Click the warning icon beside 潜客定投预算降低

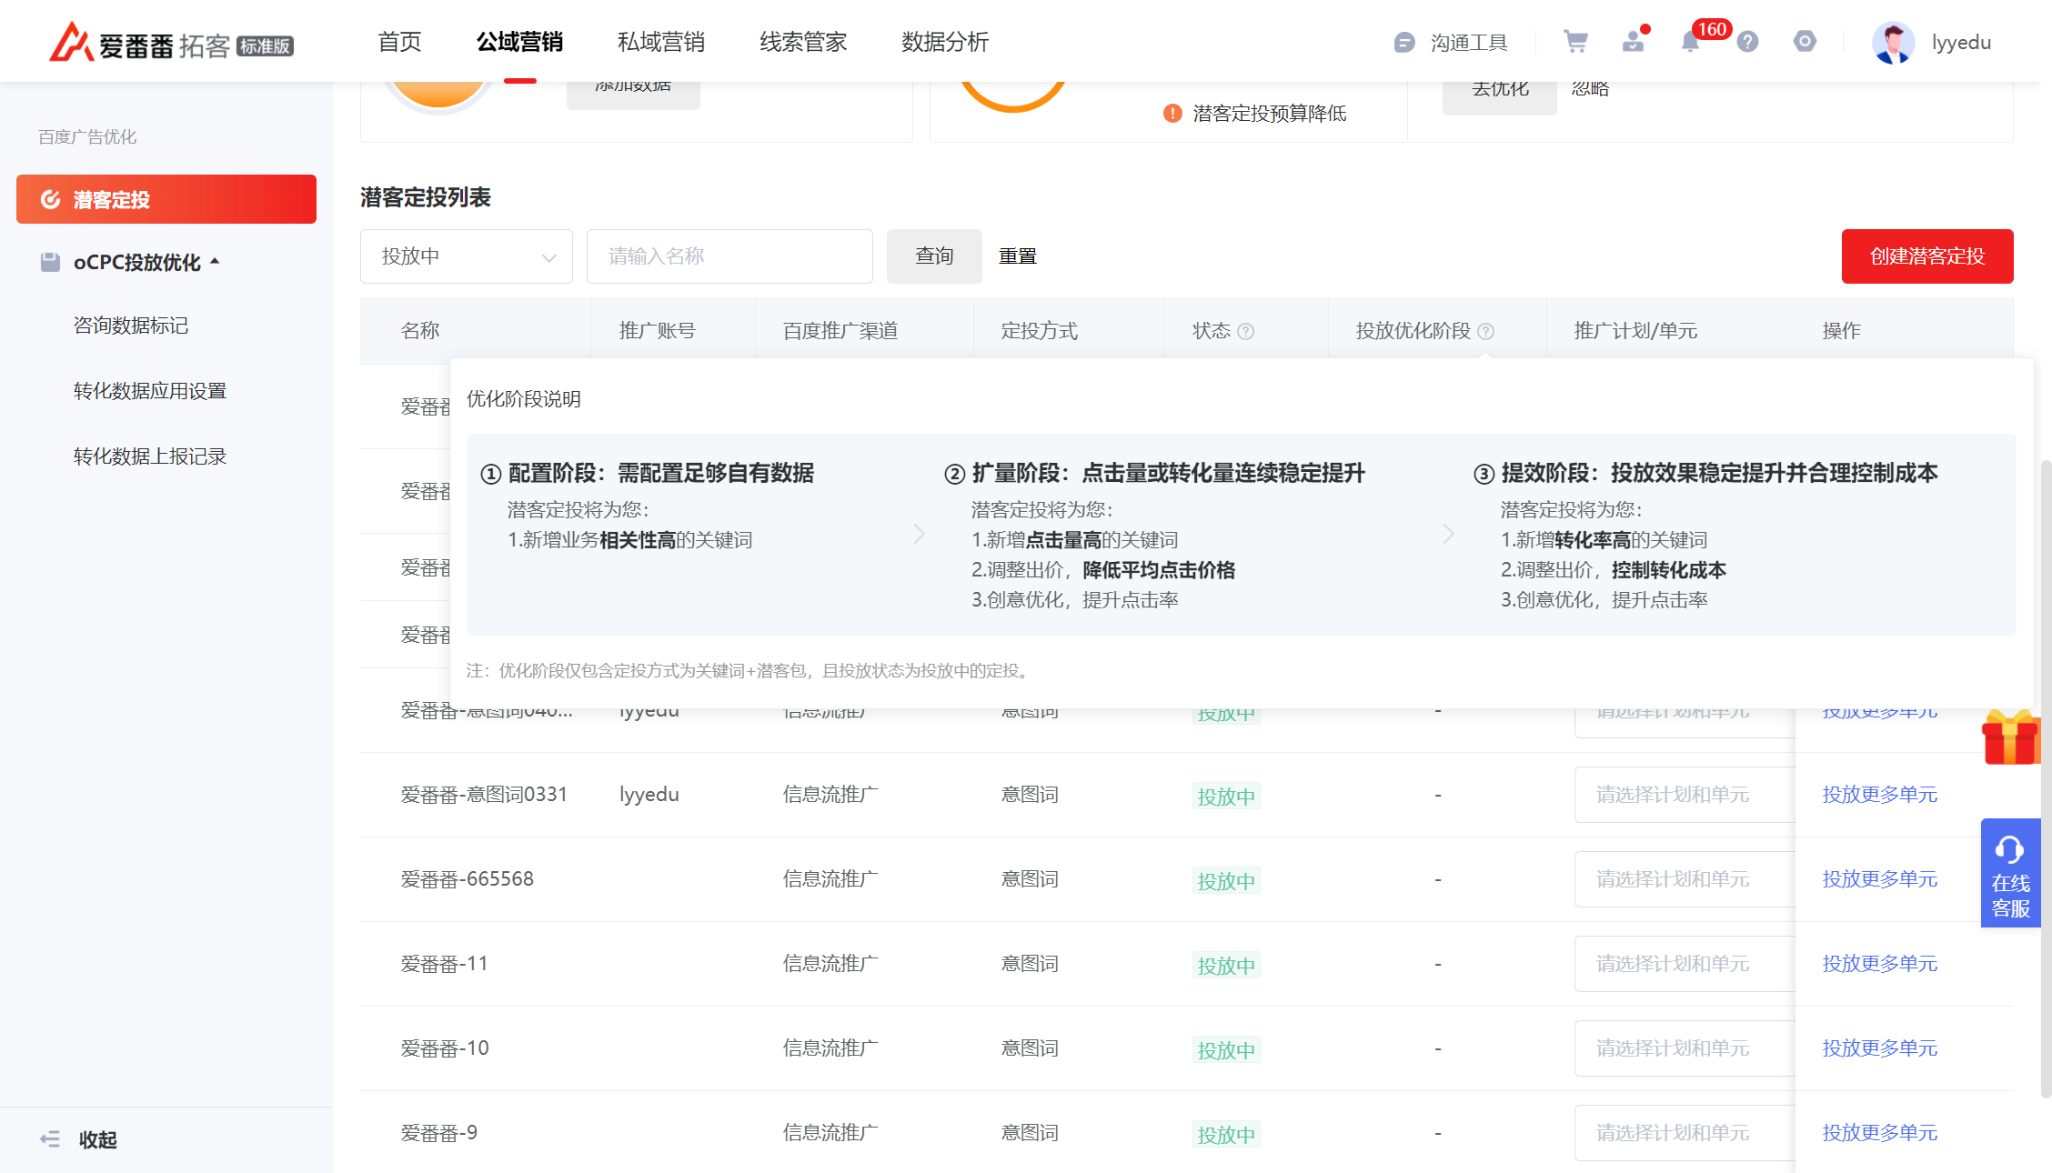(1172, 113)
